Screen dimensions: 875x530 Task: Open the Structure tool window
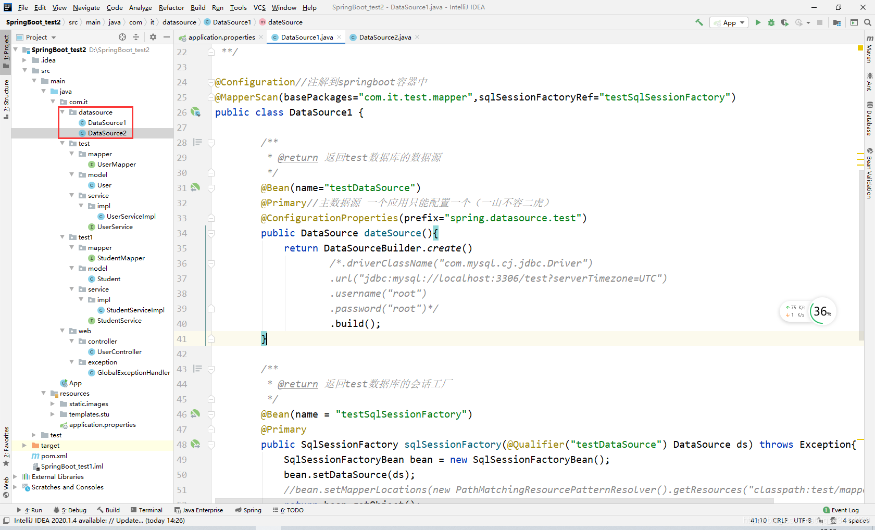coord(6,99)
